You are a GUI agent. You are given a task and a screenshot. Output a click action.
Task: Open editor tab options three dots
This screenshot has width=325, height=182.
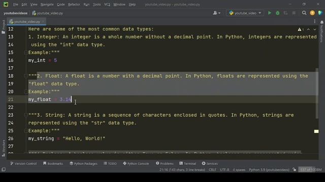315,21
